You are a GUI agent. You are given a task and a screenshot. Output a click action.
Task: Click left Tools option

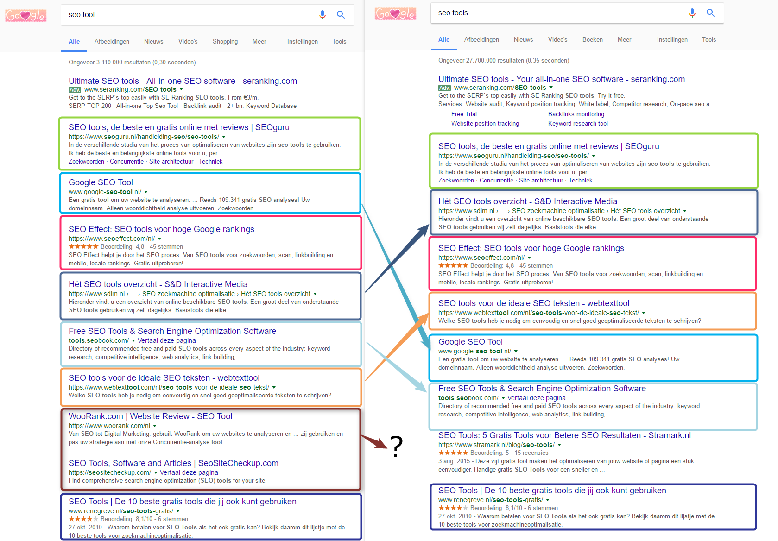[x=339, y=41]
